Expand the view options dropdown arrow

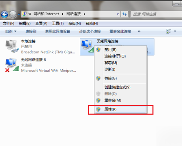(175, 31)
